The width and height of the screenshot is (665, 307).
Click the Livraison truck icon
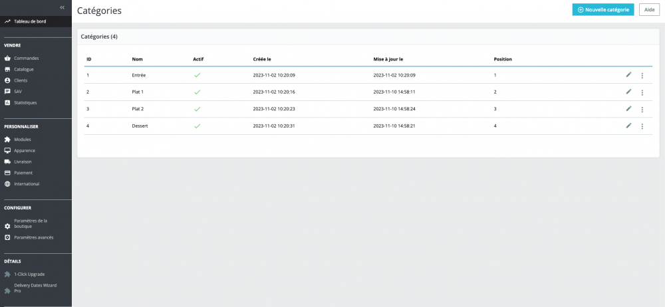pyautogui.click(x=7, y=161)
